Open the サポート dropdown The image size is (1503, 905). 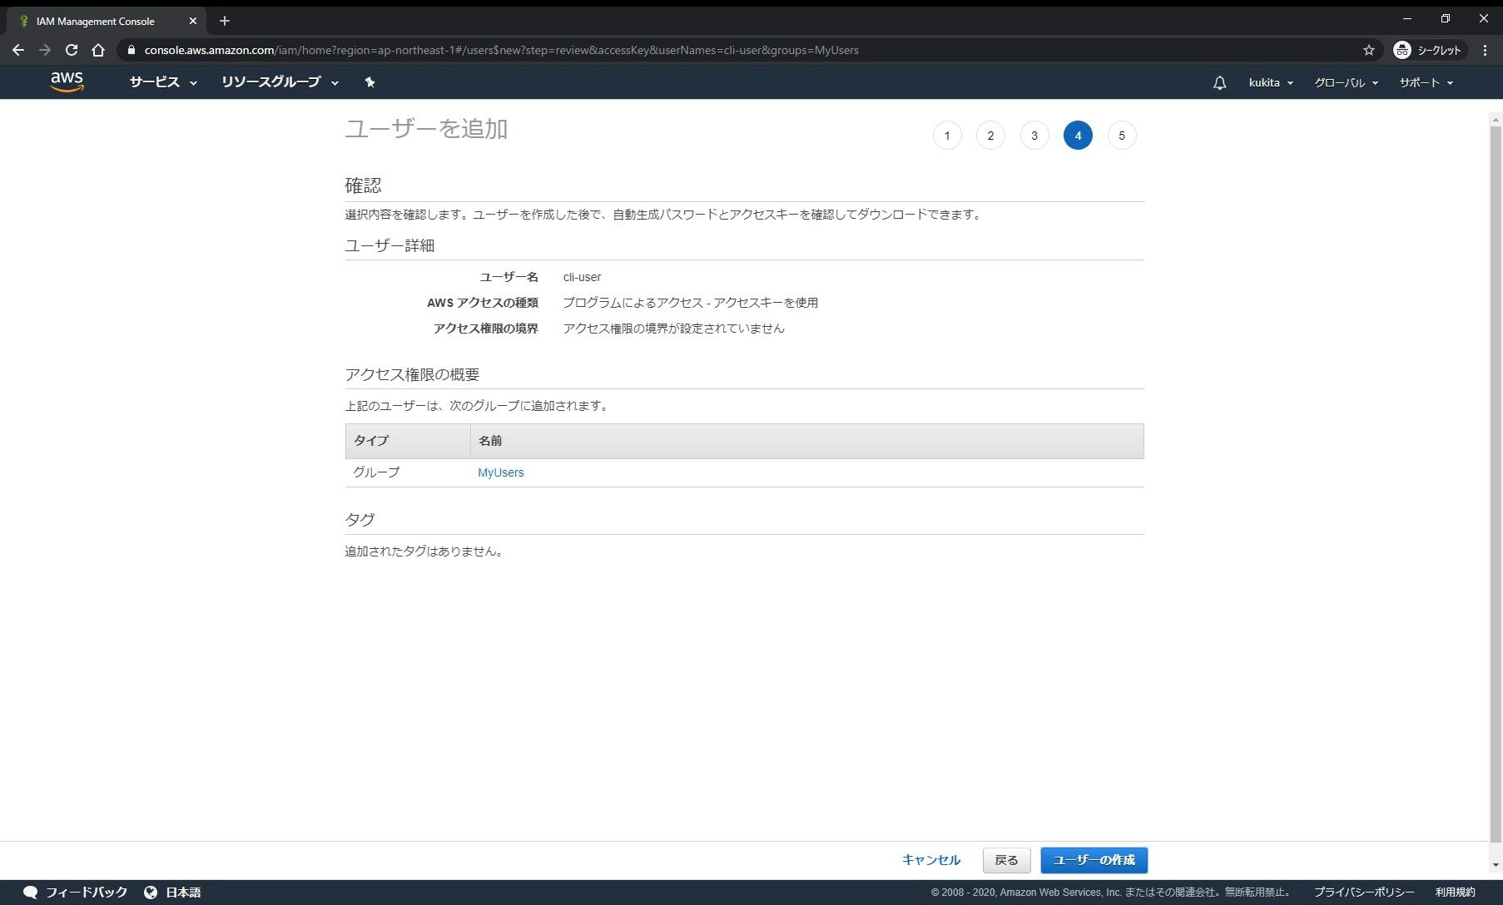(x=1426, y=82)
